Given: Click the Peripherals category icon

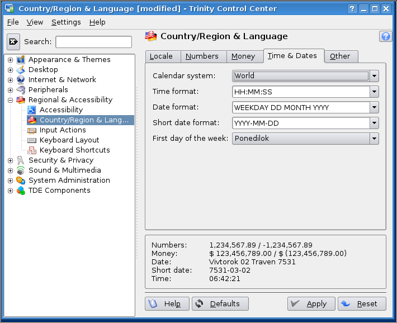Looking at the screenshot, I should tap(21, 90).
